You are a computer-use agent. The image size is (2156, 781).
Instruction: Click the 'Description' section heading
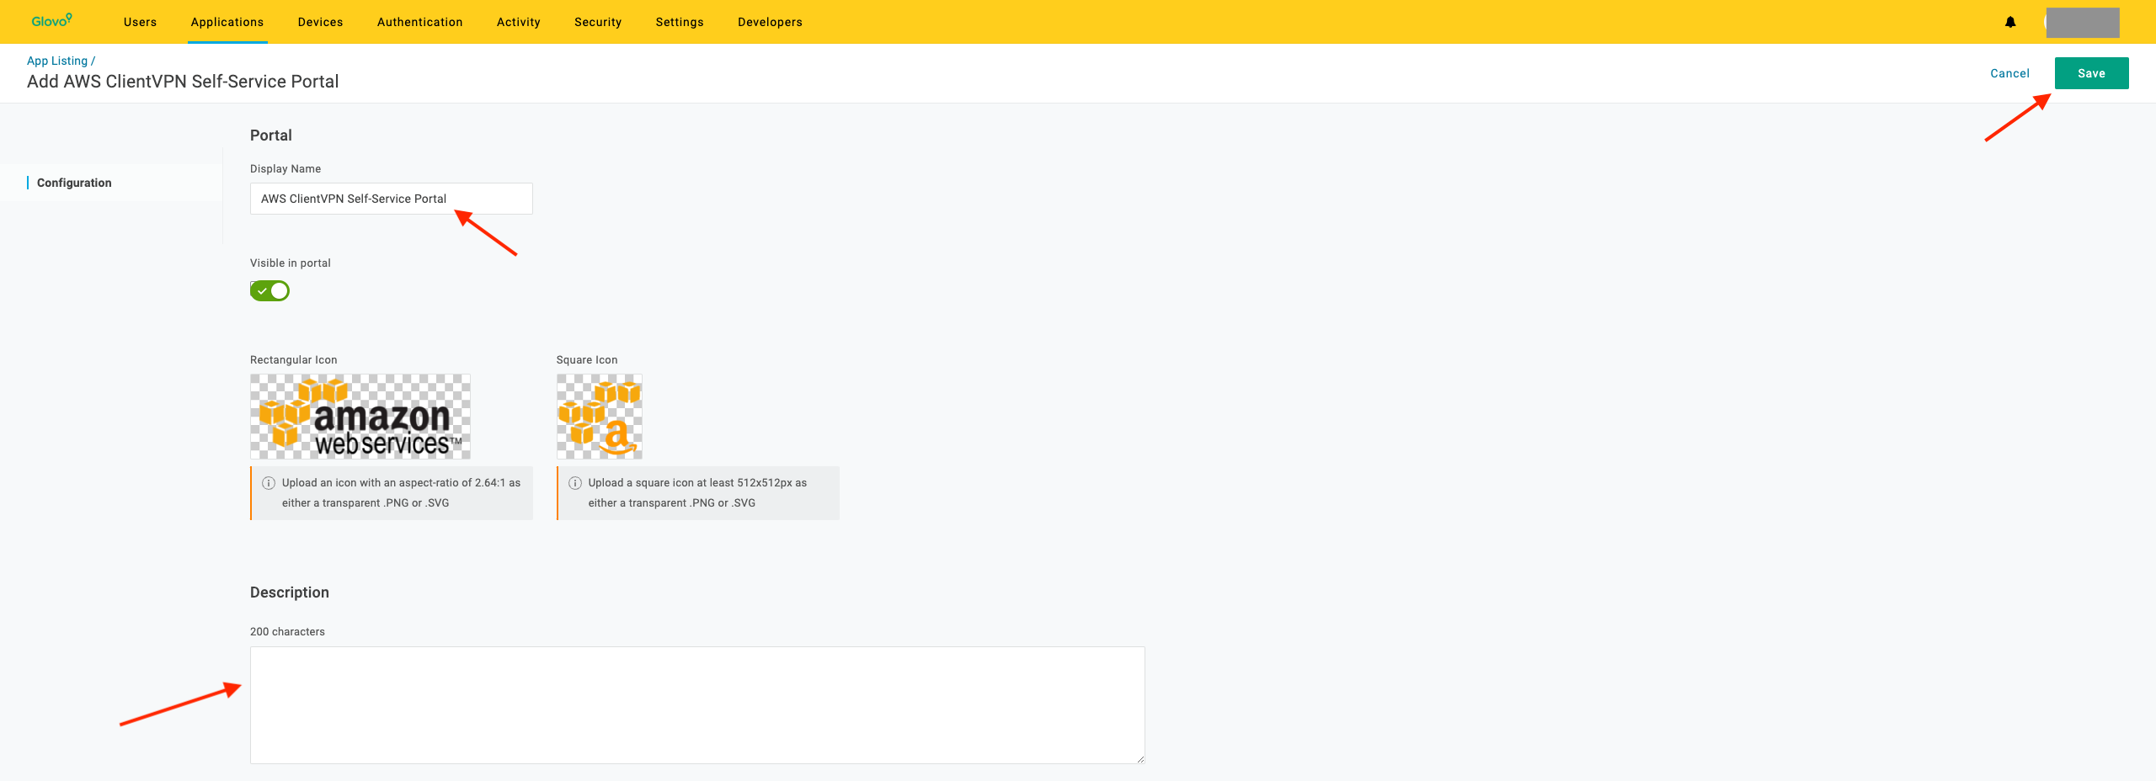pos(290,592)
